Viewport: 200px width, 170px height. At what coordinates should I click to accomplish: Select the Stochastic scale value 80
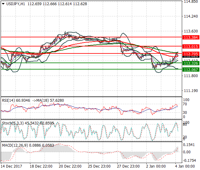185,124
